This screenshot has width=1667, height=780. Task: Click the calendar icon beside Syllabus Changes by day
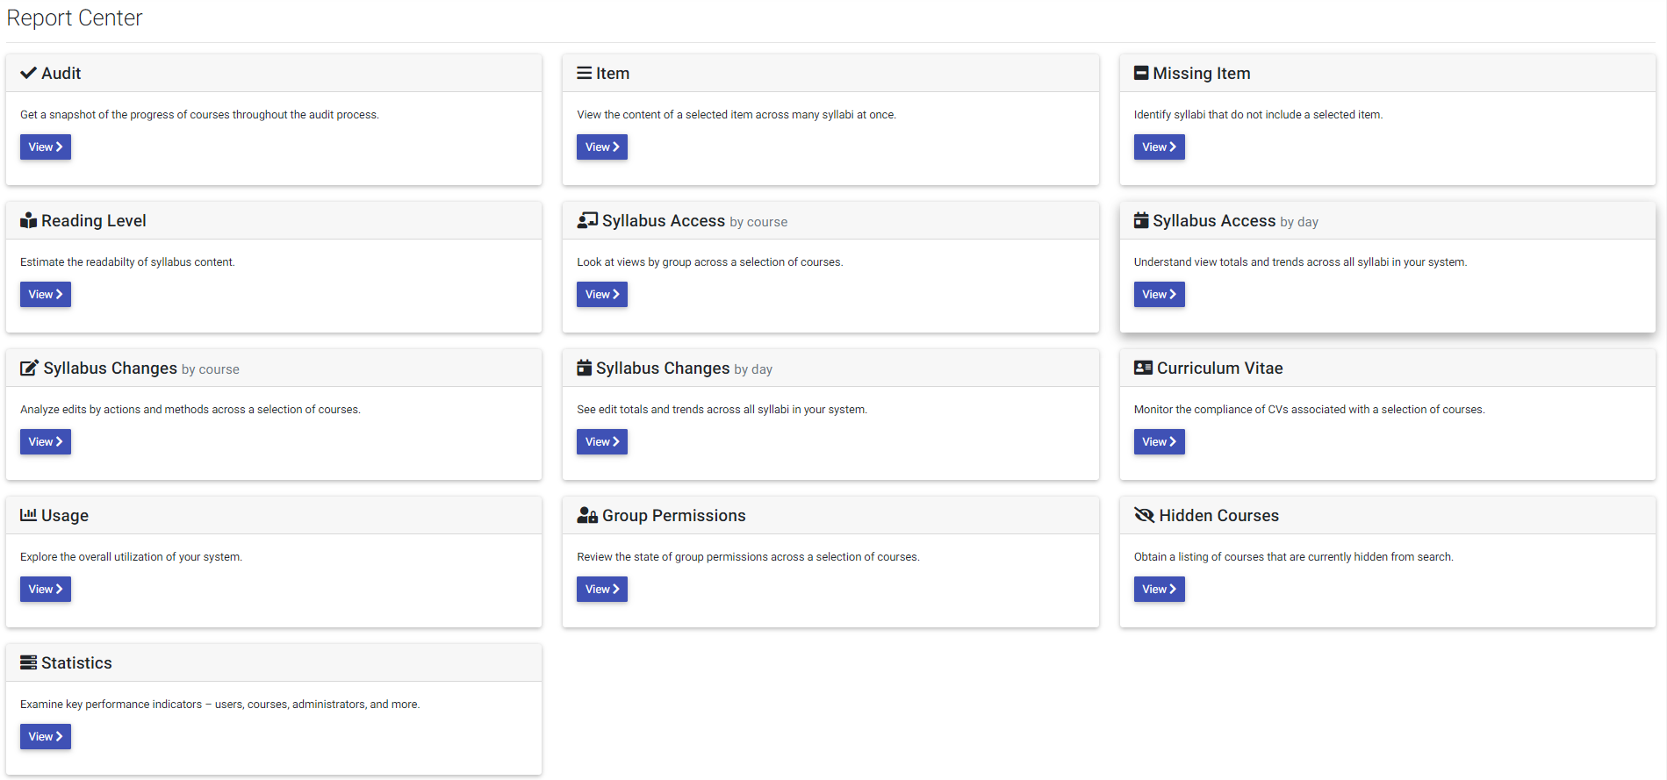[584, 368]
